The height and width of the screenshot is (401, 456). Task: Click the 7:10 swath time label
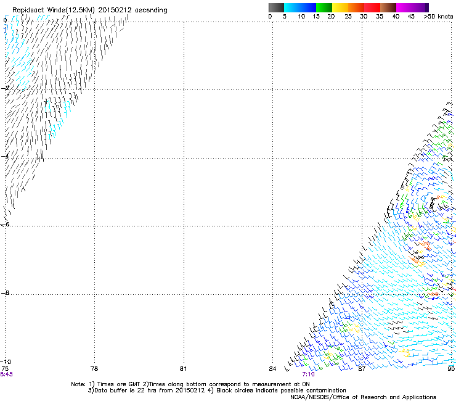(x=308, y=374)
